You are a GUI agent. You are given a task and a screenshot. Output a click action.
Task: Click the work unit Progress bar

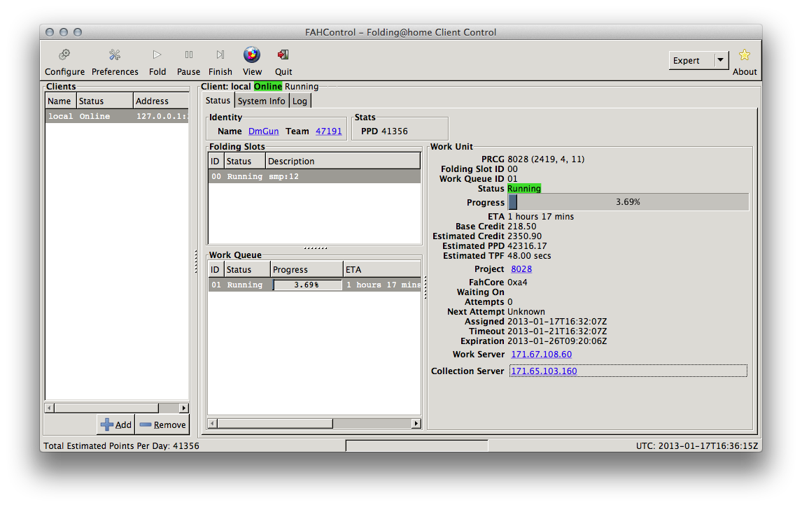pos(628,202)
